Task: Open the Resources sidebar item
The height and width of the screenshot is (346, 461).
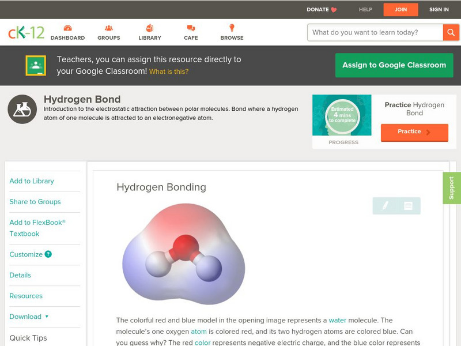Action: coord(26,296)
